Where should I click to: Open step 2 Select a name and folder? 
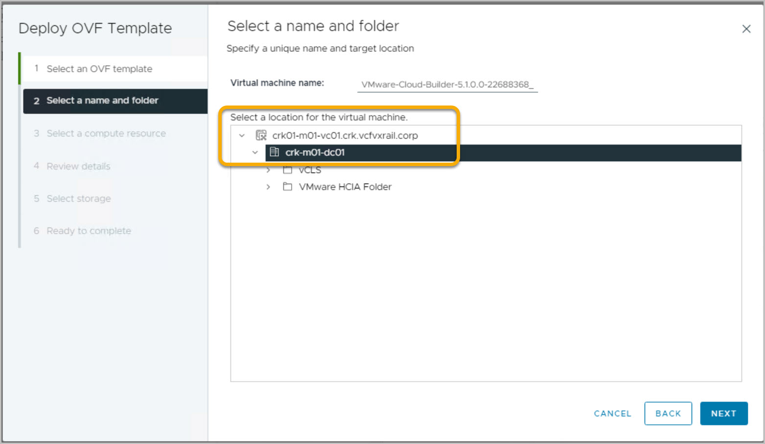coord(102,101)
